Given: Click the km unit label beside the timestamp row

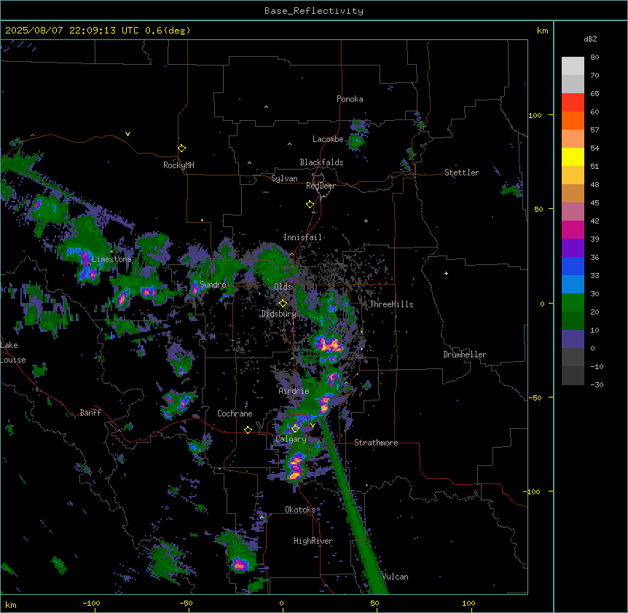Looking at the screenshot, I should 542,31.
